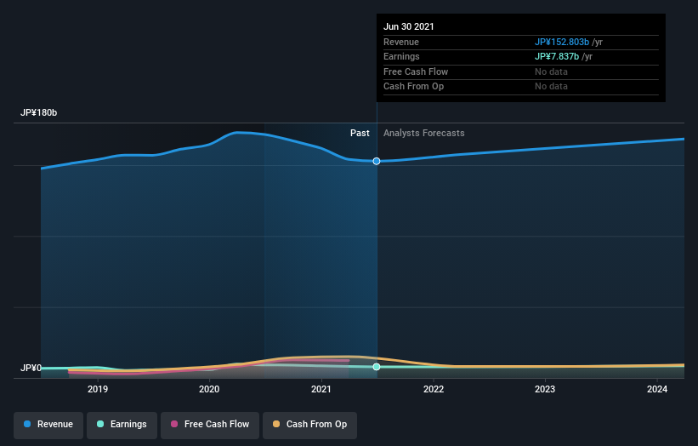Click the blue Revenue legend dot
The width and height of the screenshot is (698, 446).
click(x=27, y=424)
